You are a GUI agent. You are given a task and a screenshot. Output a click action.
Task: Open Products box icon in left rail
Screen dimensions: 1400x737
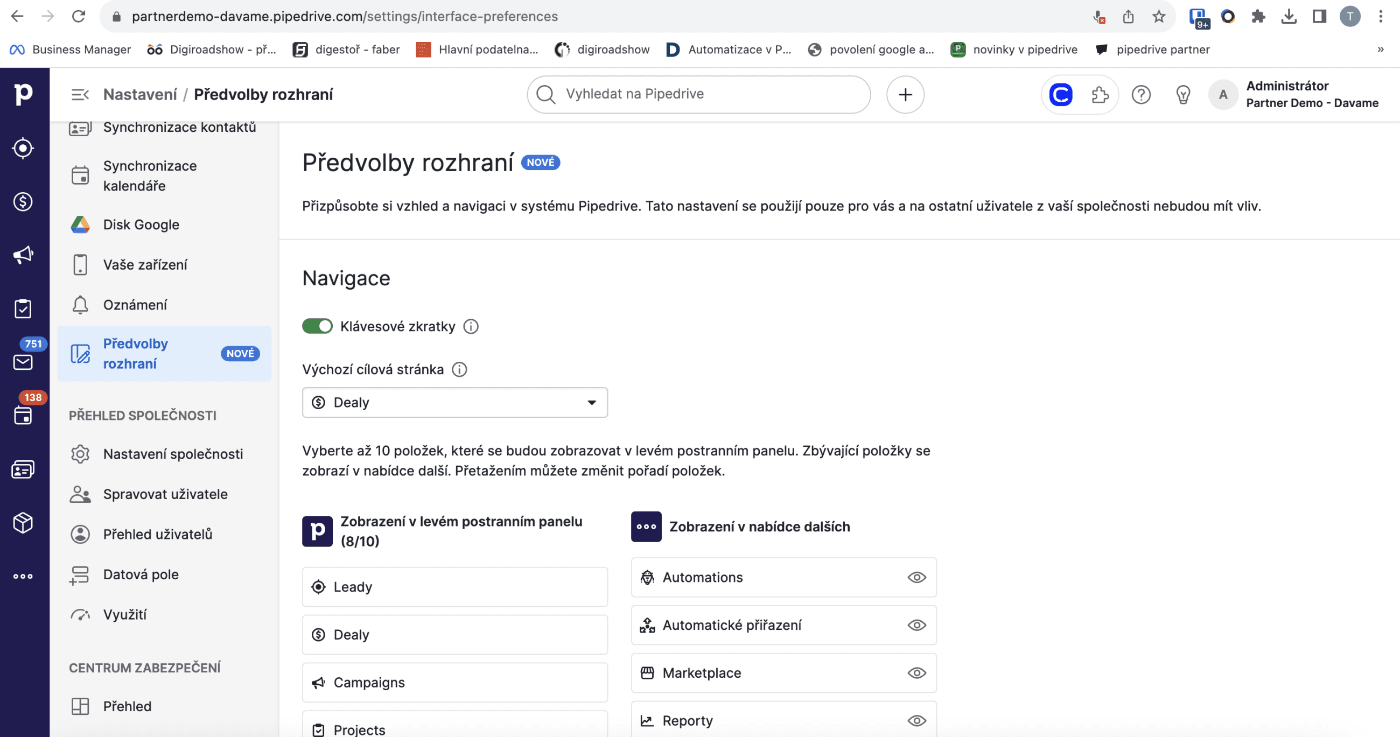click(23, 523)
